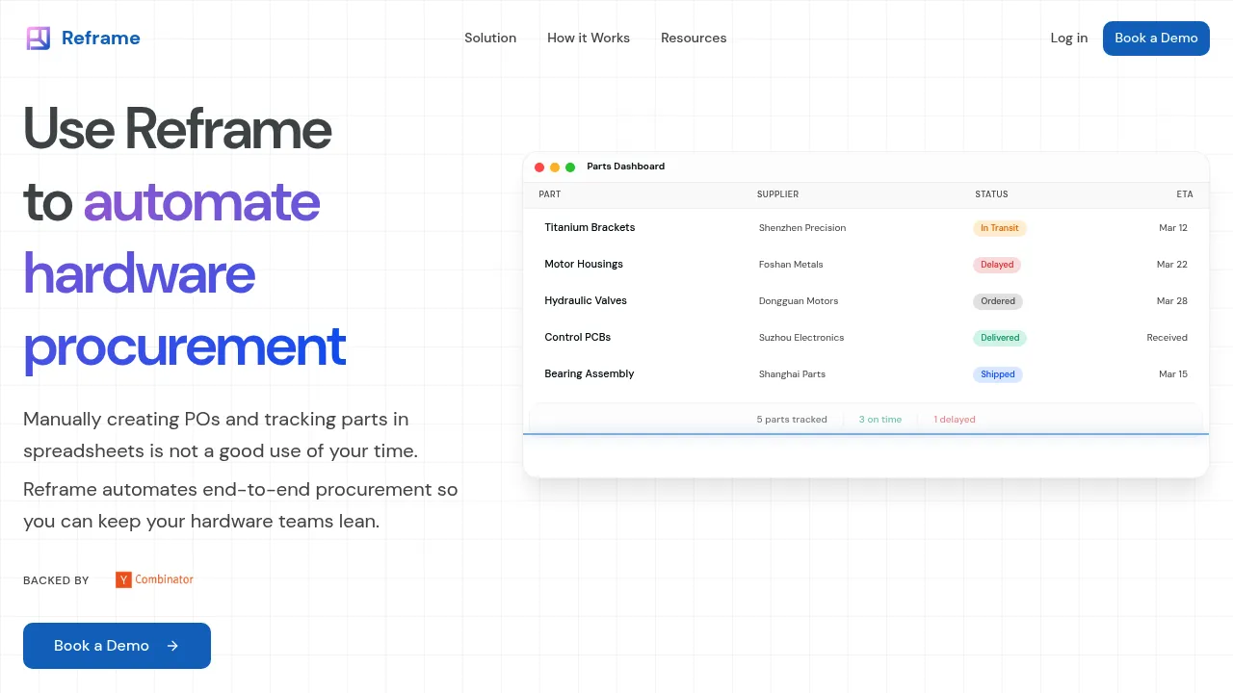
Task: Click the Received ETA value
Action: 1167,338
